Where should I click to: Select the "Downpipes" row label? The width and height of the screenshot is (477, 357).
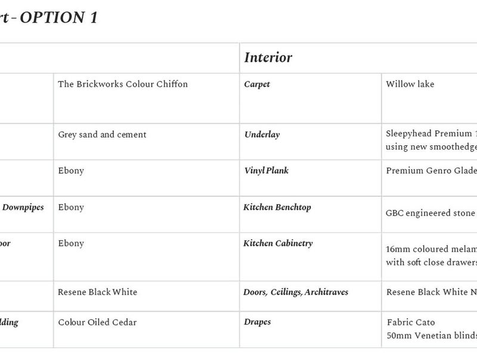[x=23, y=208]
